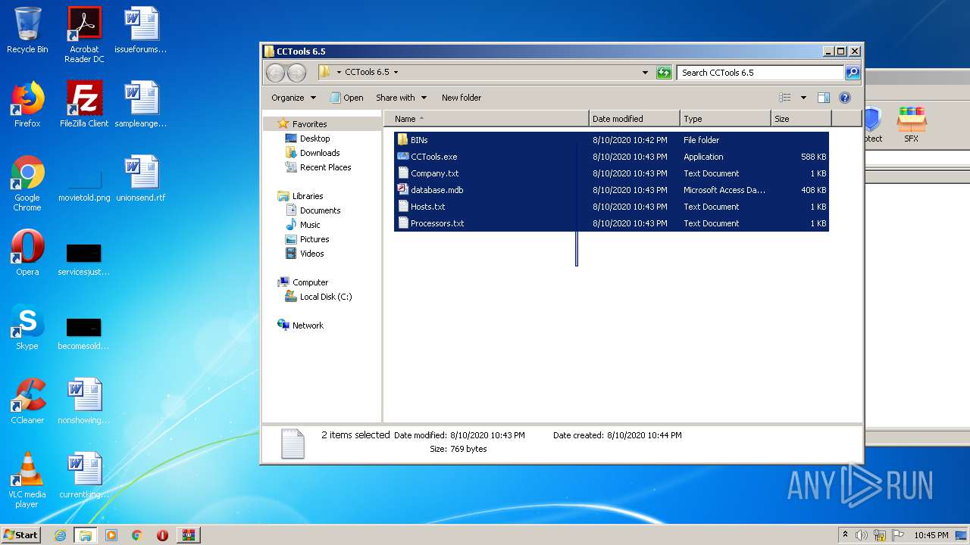Select the nonshowing Word document icon

84,401
